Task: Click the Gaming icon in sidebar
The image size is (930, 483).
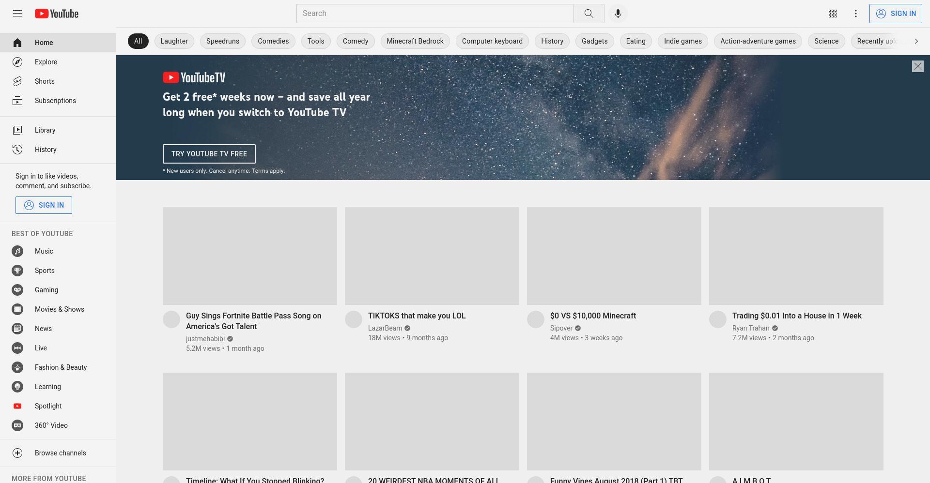Action: point(17,290)
